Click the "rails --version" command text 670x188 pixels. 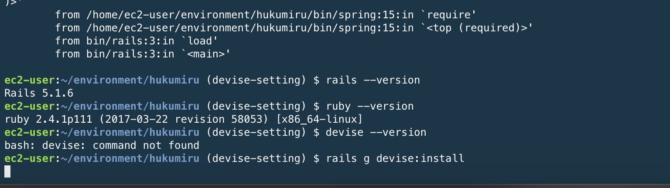[x=373, y=80]
